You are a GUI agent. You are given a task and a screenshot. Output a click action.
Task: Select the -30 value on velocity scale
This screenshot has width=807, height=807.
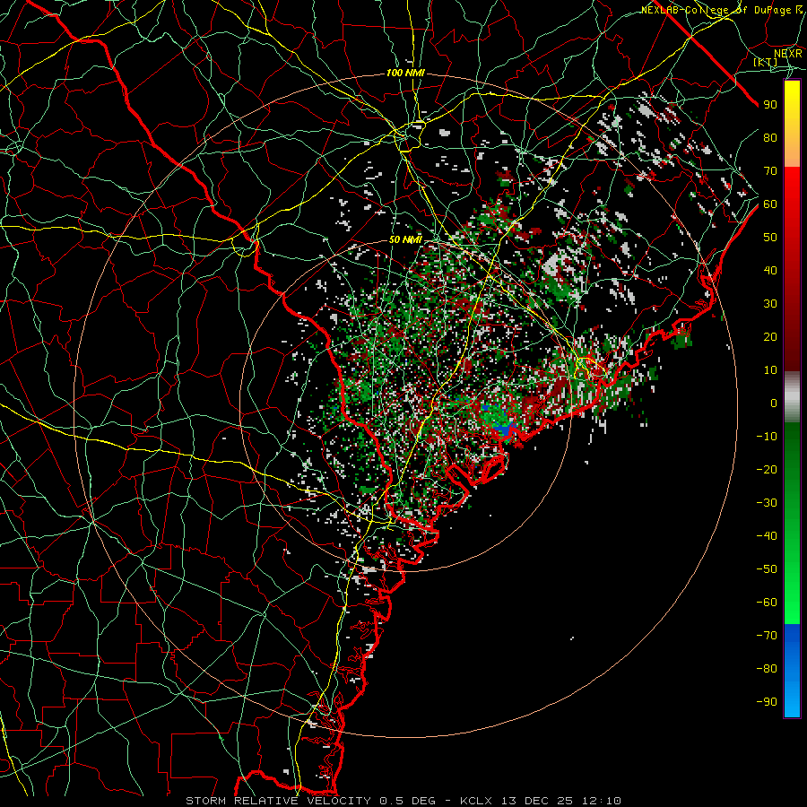coord(767,503)
